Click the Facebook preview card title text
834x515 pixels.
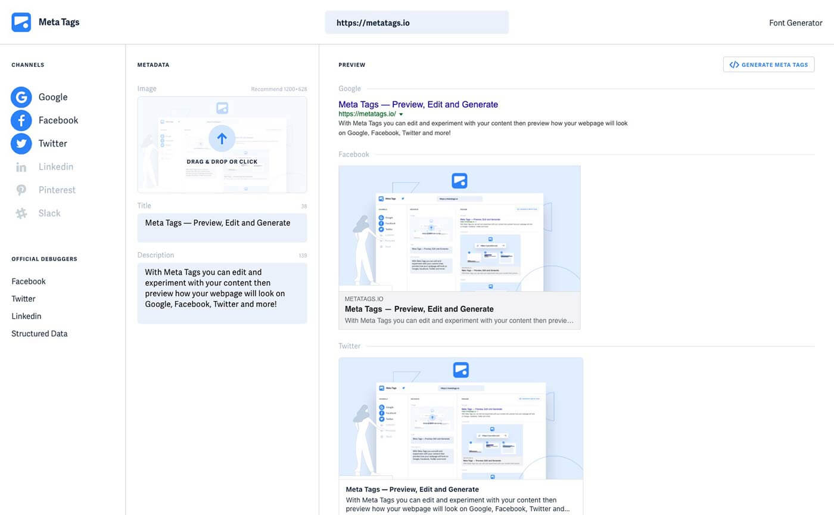[x=419, y=309]
